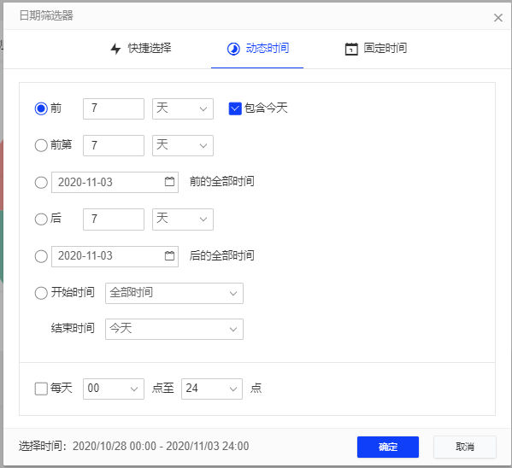Open the 全部时间 start time dropdown
Viewport: 512px width, 468px height.
point(174,293)
